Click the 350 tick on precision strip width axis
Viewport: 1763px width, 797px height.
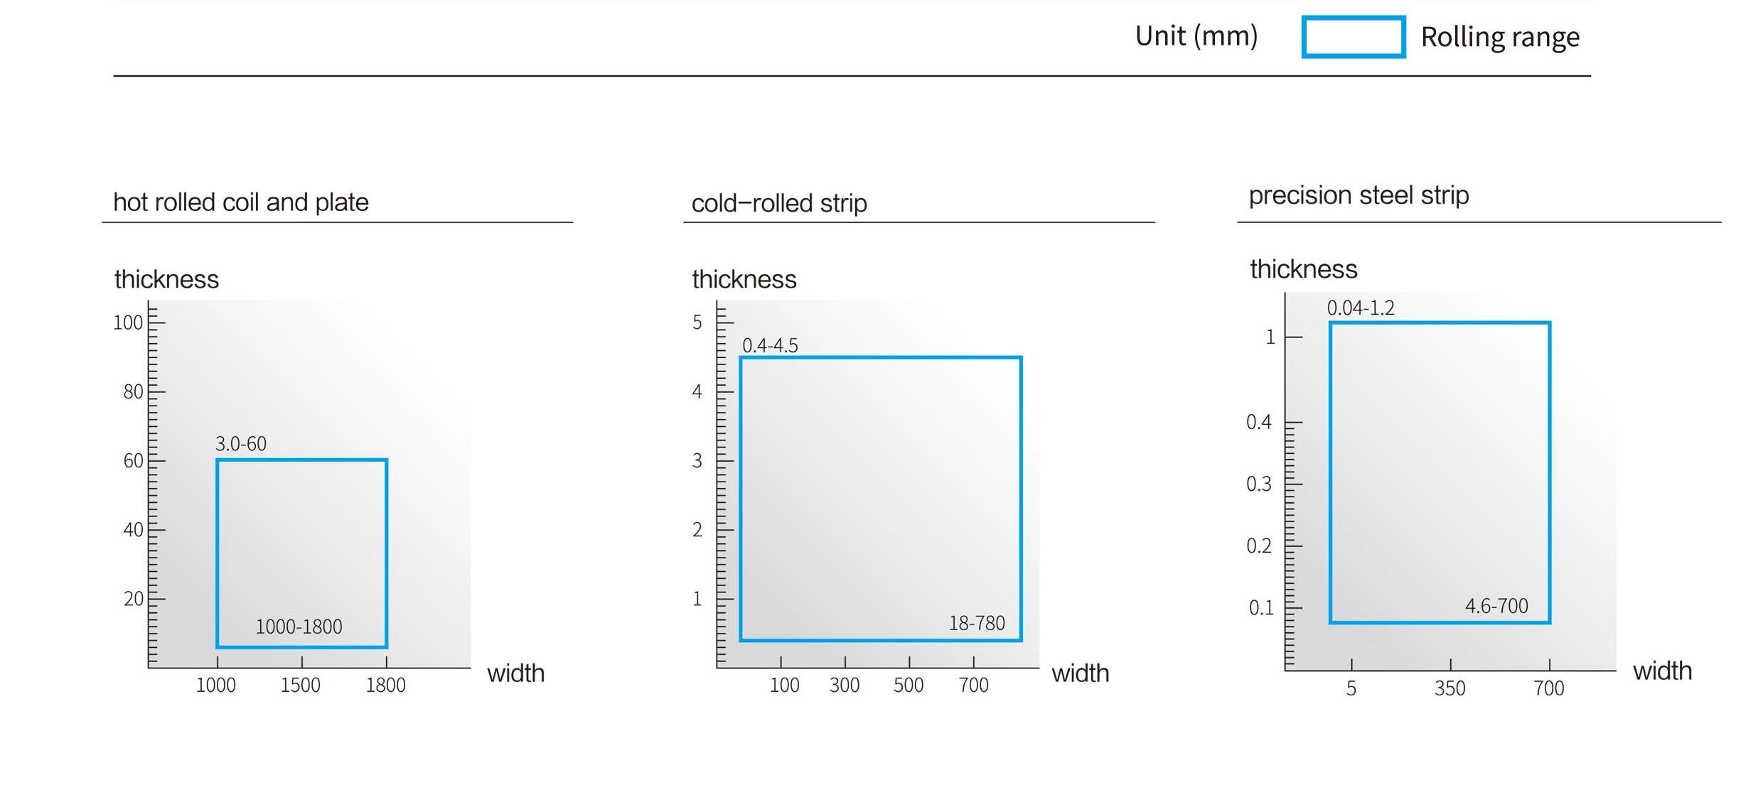1449,688
